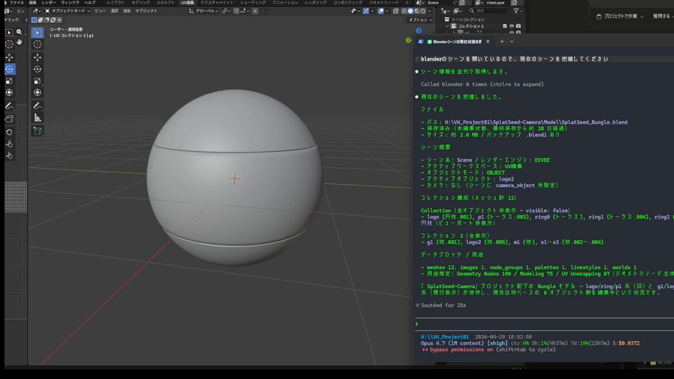Toggle visibility eye icon for コレクション 2

click(x=512, y=26)
